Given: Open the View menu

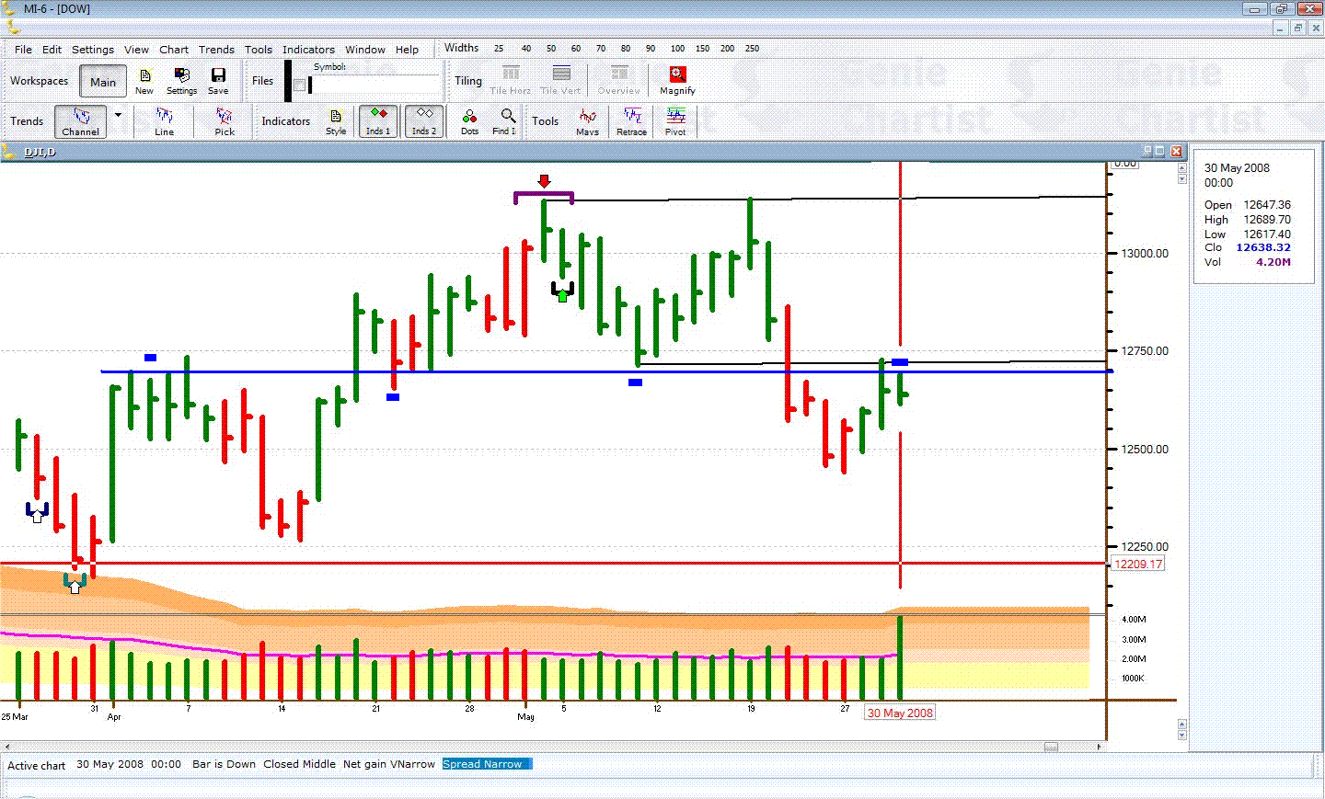Looking at the screenshot, I should [x=136, y=50].
